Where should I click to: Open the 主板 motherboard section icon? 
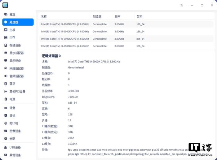[x=6, y=30]
